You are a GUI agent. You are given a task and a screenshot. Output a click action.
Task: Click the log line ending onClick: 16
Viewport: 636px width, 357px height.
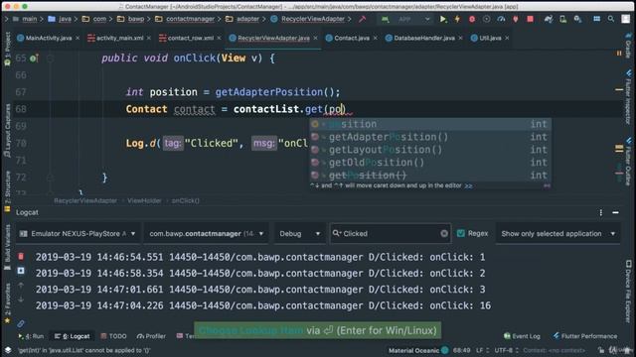coord(262,305)
